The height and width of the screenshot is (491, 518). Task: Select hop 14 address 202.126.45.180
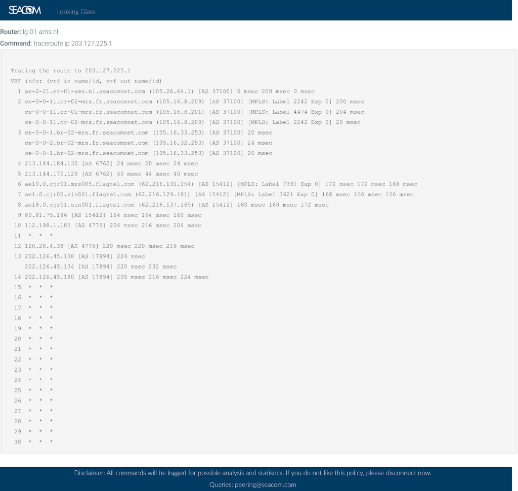pos(50,277)
